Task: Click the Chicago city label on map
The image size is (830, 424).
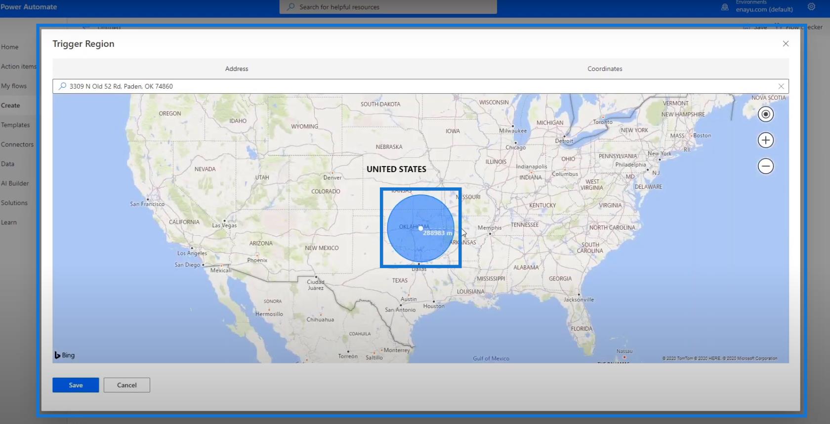Action: [x=516, y=147]
